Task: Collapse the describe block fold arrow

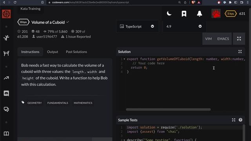Action: coord(124,140)
